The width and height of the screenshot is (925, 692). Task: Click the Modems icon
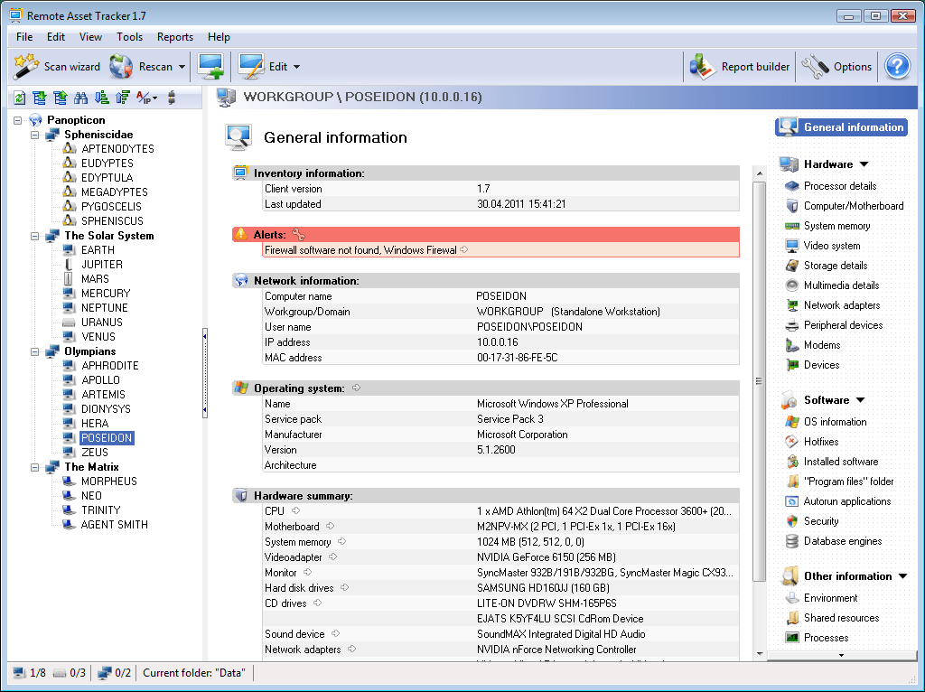click(792, 345)
